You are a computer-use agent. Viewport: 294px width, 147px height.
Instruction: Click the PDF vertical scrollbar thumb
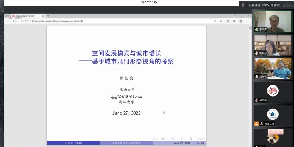click(250, 28)
